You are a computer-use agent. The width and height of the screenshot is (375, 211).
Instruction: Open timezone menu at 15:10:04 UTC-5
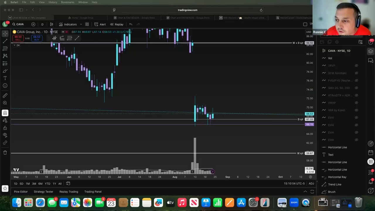(x=294, y=183)
